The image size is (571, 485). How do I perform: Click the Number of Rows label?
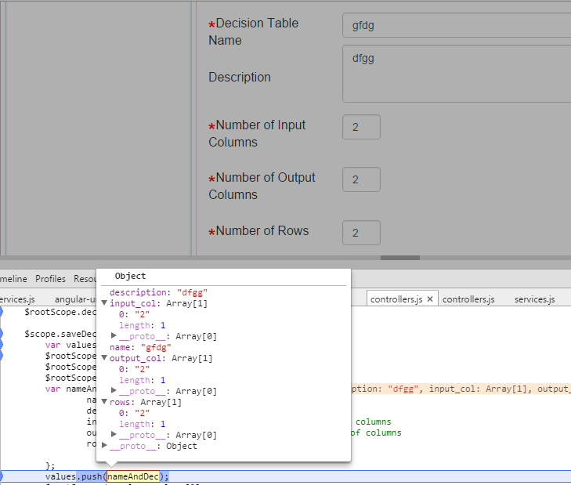coord(258,231)
